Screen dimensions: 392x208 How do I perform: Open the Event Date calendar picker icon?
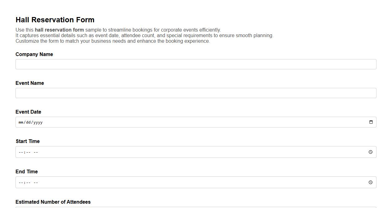tap(371, 122)
